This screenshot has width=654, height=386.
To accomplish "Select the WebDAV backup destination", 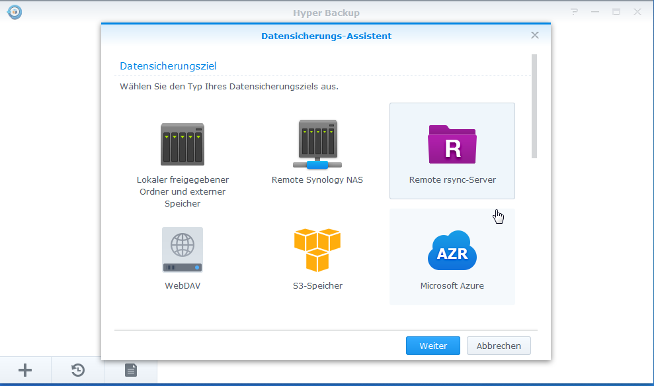I will click(x=183, y=256).
